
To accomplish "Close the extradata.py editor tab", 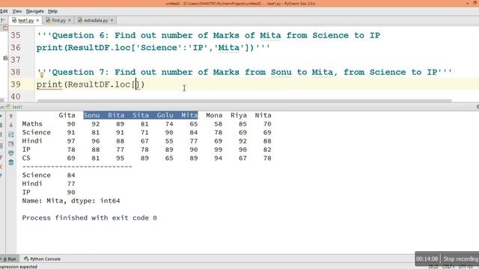I will (x=112, y=20).
